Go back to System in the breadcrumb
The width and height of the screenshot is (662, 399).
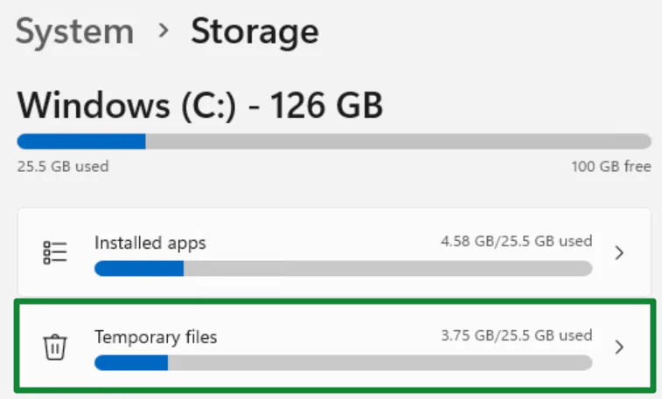(x=74, y=32)
